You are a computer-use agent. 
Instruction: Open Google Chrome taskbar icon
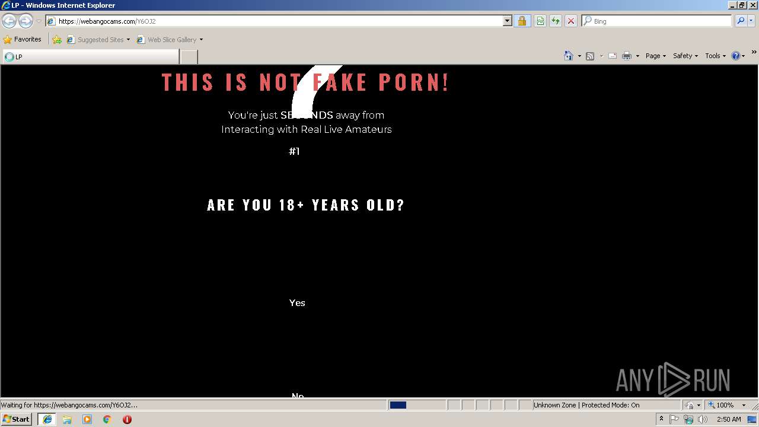click(107, 419)
